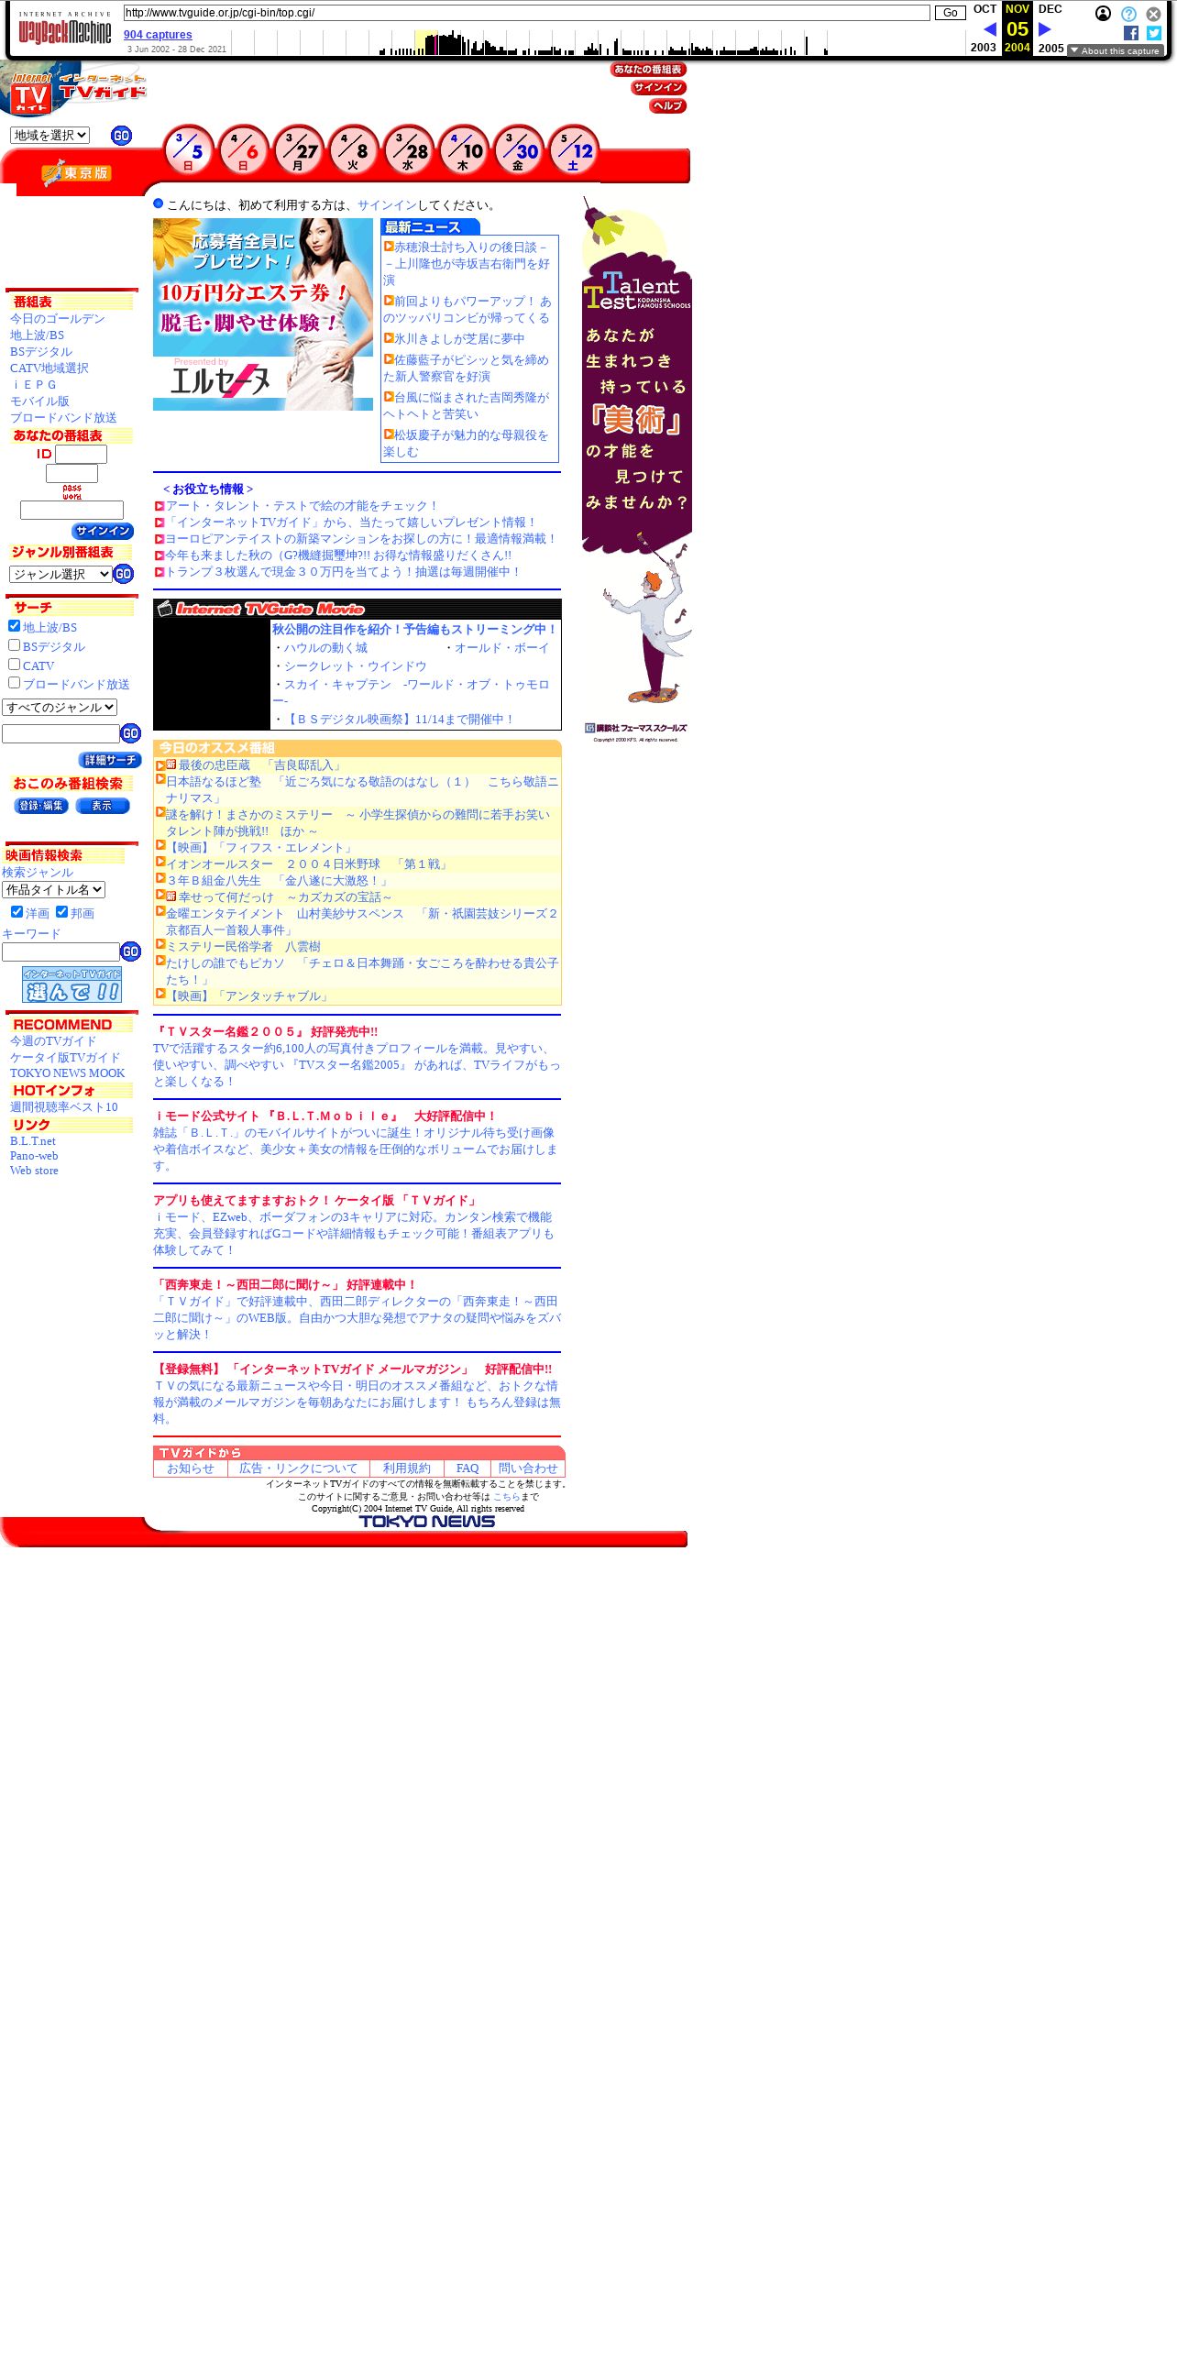The width and height of the screenshot is (1177, 2354).
Task: Share capture on Twitter
Action: pos(1153,33)
